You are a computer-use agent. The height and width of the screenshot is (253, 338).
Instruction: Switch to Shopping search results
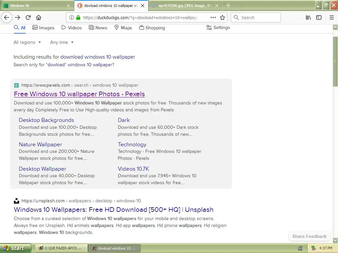[x=152, y=28]
